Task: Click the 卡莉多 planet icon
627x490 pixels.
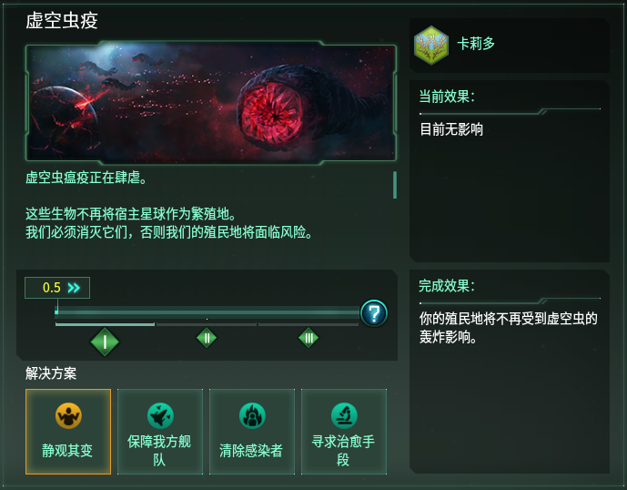Action: [431, 44]
